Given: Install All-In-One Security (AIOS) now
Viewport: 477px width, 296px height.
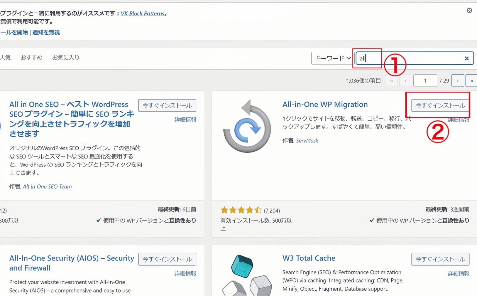Looking at the screenshot, I should [x=167, y=259].
